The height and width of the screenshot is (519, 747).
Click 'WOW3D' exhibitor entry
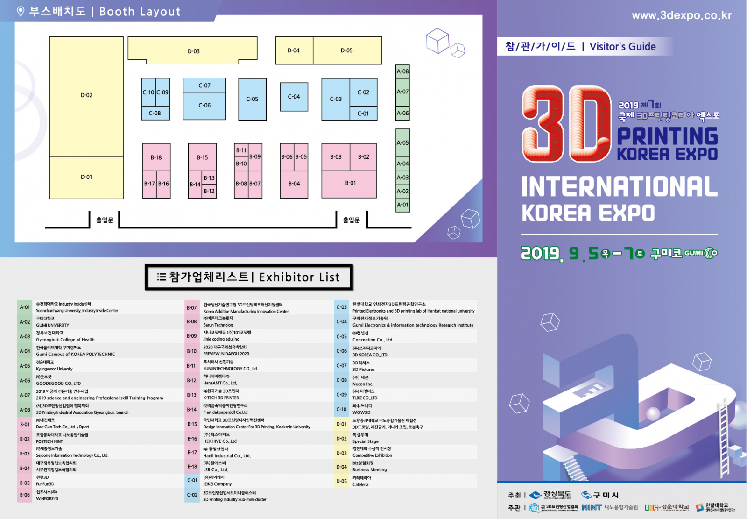(x=361, y=413)
